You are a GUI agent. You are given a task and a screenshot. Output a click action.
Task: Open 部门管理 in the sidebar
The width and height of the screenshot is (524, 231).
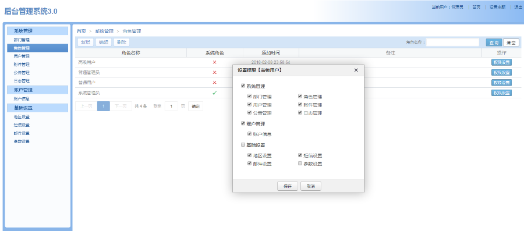pyautogui.click(x=22, y=40)
